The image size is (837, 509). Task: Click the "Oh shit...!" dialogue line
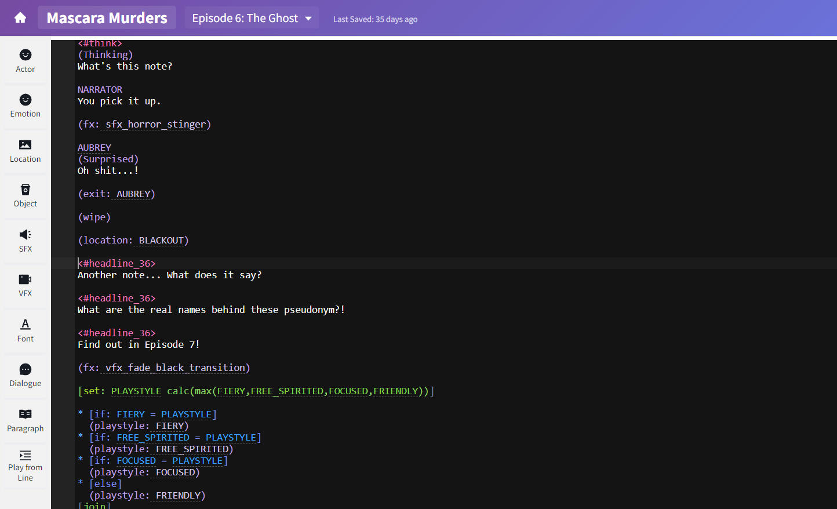(108, 171)
